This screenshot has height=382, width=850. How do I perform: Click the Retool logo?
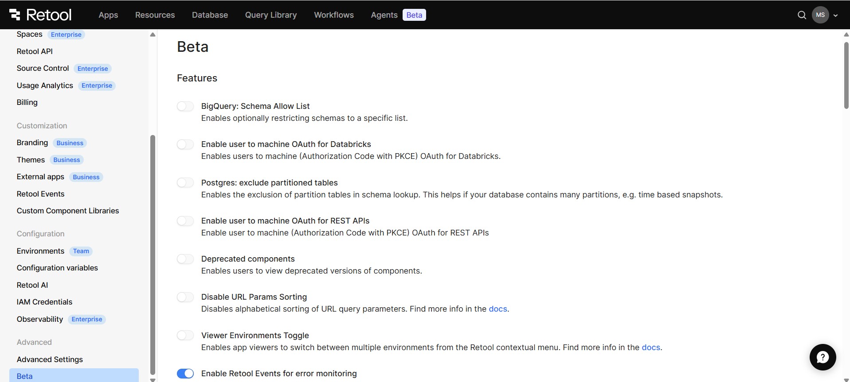[40, 15]
